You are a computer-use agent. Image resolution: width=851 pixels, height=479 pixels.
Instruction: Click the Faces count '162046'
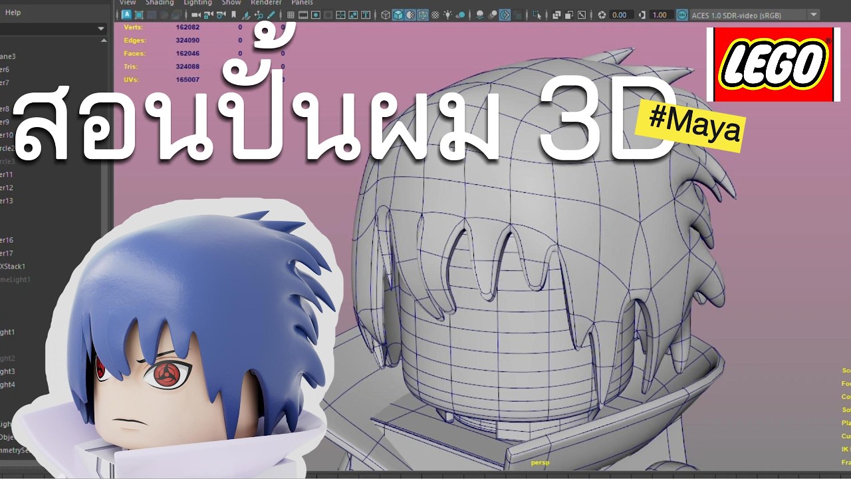pyautogui.click(x=187, y=53)
